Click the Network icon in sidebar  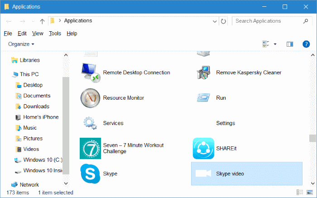pyautogui.click(x=14, y=184)
